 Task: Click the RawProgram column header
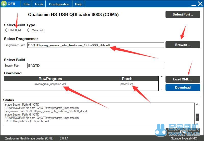50,79
